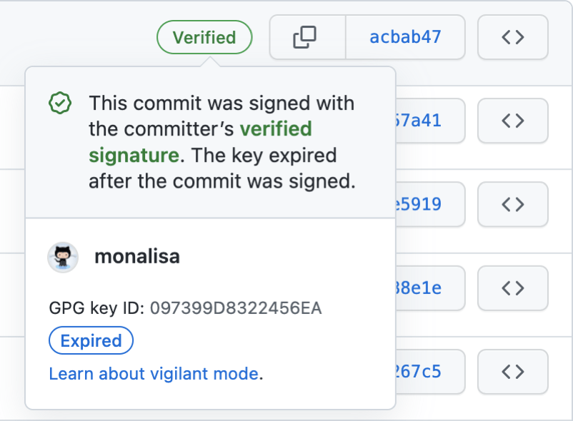The width and height of the screenshot is (573, 421).
Task: Click the Expired key status label
Action: 91,340
